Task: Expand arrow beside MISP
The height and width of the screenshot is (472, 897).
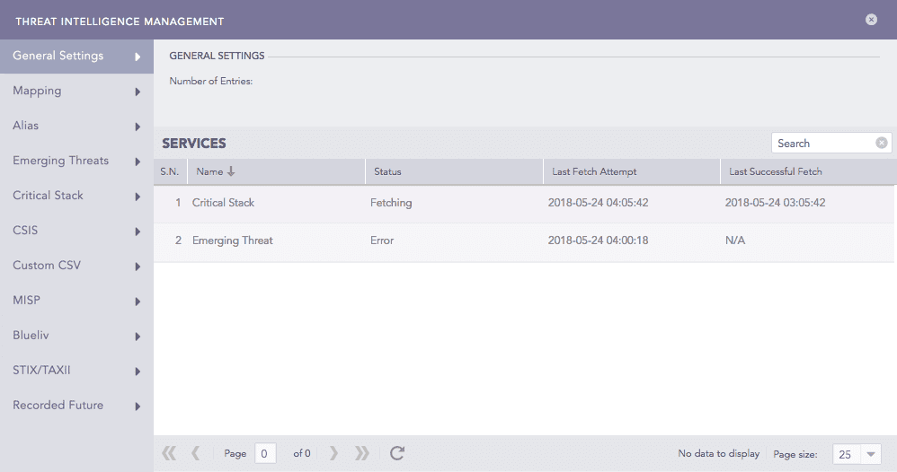Action: point(138,302)
